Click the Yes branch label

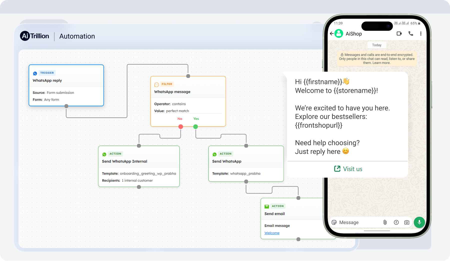point(196,119)
